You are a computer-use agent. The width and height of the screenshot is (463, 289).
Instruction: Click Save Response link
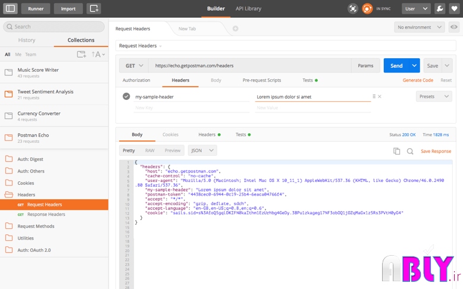(x=436, y=151)
